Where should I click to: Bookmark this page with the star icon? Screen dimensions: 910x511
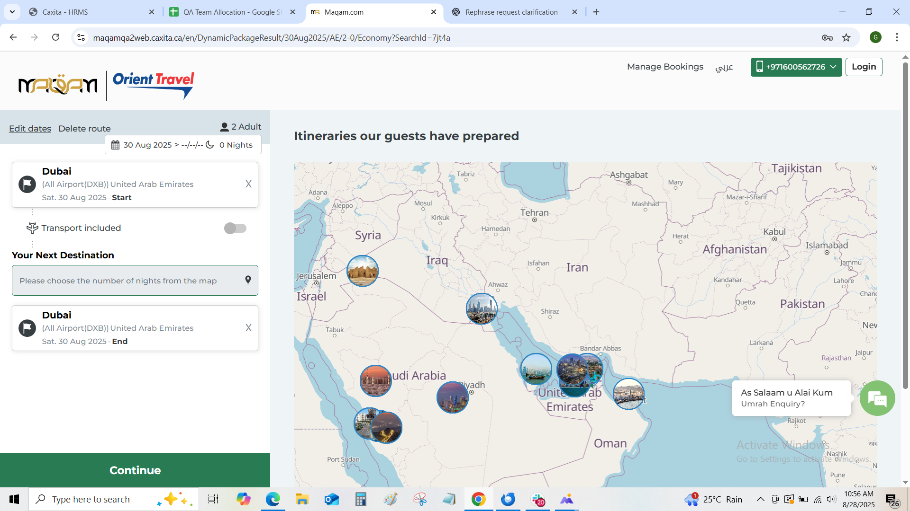[x=846, y=38]
